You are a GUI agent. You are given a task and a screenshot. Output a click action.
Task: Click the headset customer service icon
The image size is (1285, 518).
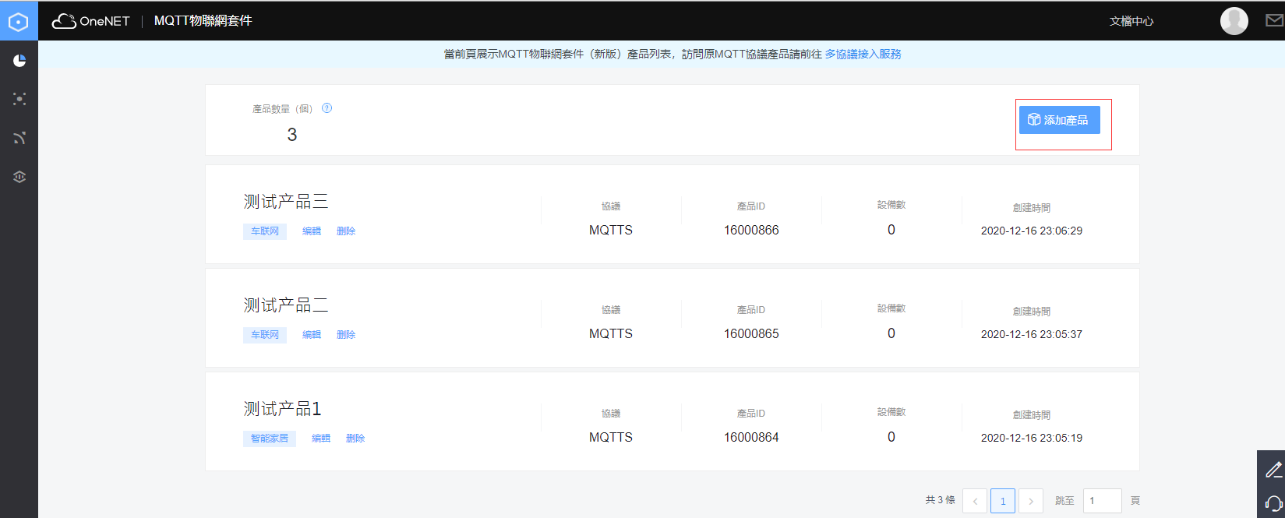click(1273, 503)
